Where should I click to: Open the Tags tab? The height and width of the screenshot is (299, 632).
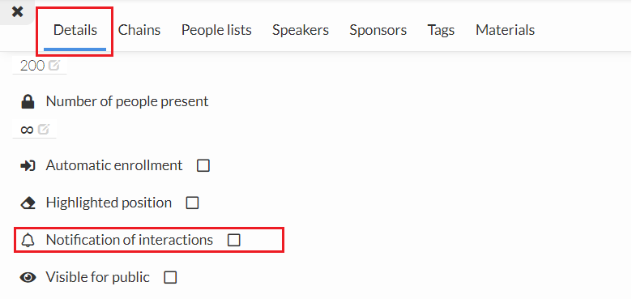click(441, 30)
